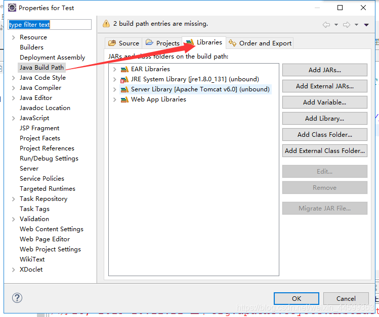The width and height of the screenshot is (379, 317).
Task: Select Service Policies in the tree
Action: tap(42, 179)
